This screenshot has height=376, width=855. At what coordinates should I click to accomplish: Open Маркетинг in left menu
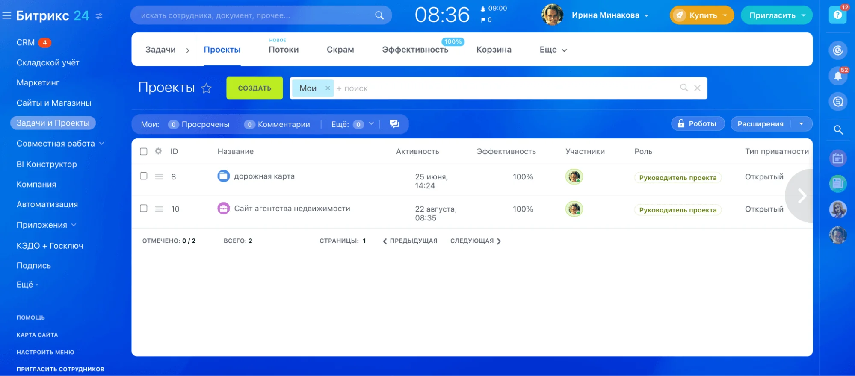tap(38, 83)
